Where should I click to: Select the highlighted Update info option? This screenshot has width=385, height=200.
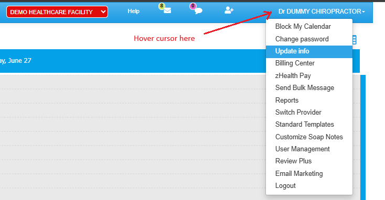tap(309, 51)
